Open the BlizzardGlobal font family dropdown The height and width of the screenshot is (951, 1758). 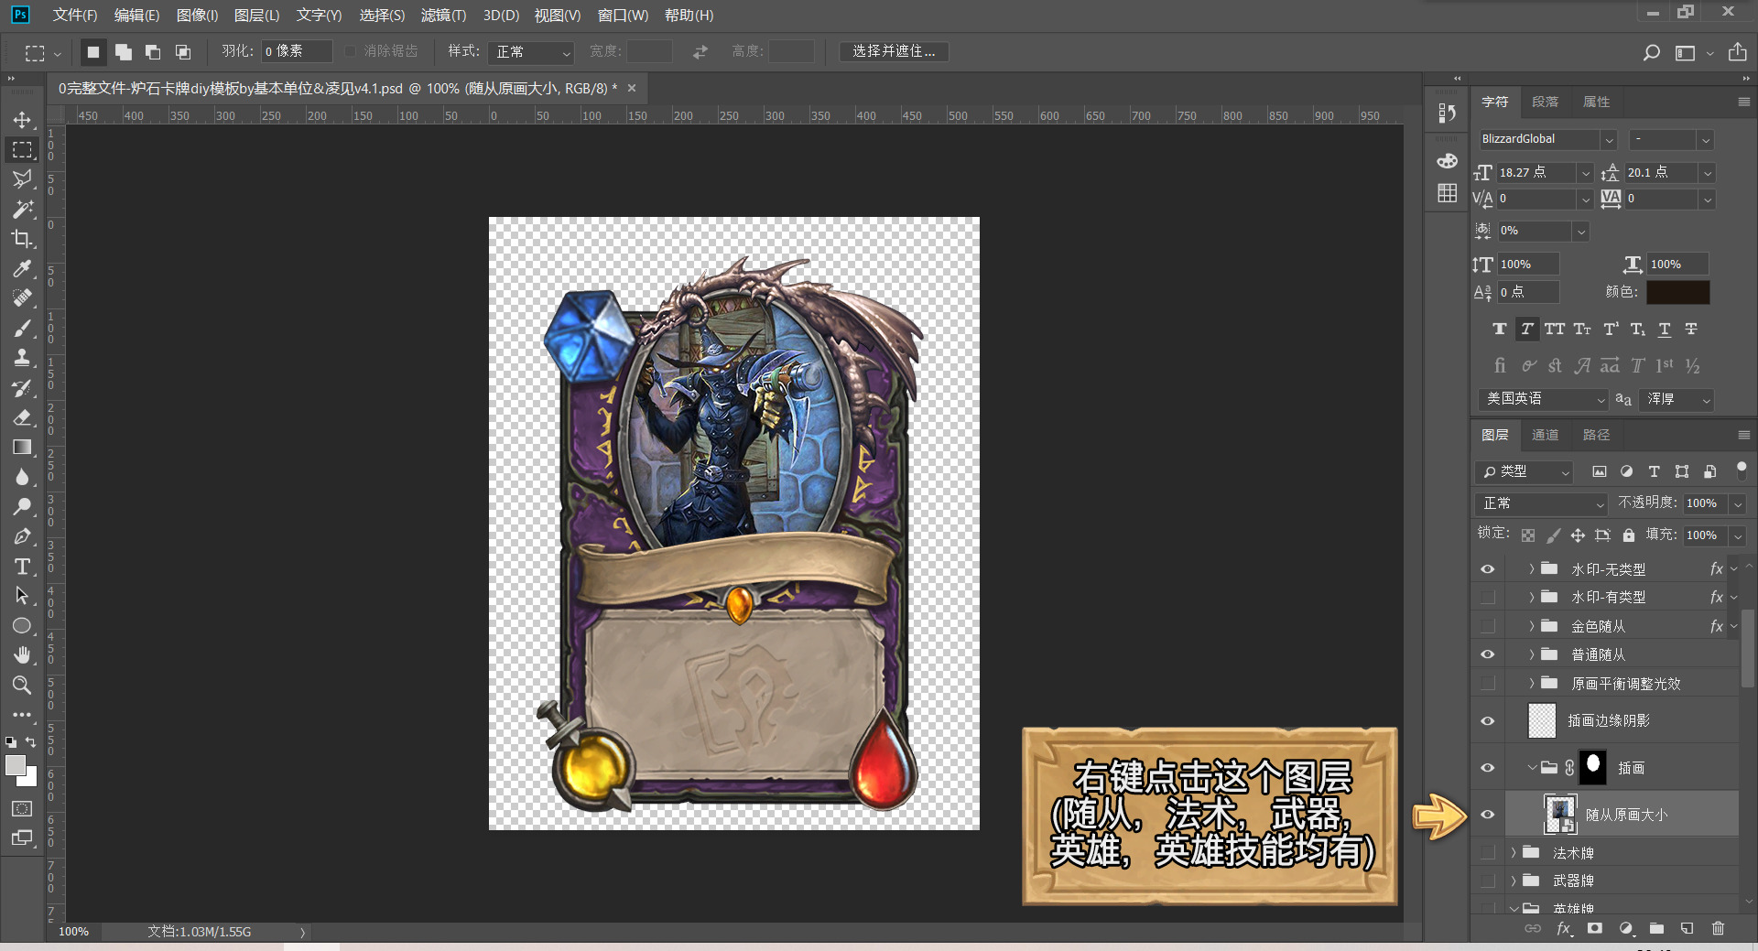point(1609,140)
